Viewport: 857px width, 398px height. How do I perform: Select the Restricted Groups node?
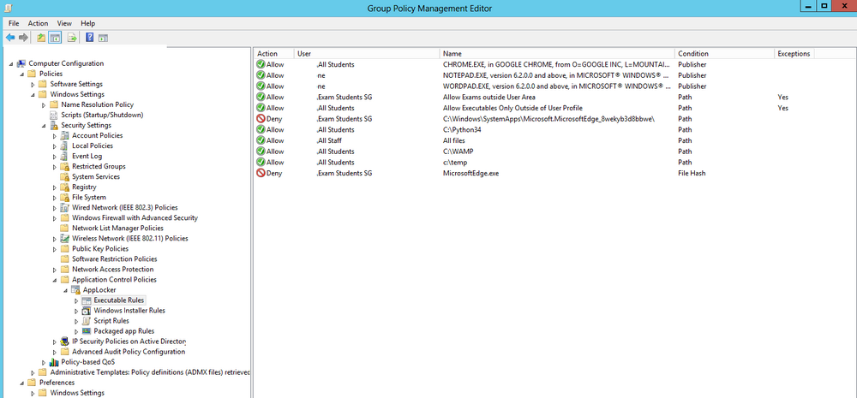click(x=99, y=167)
